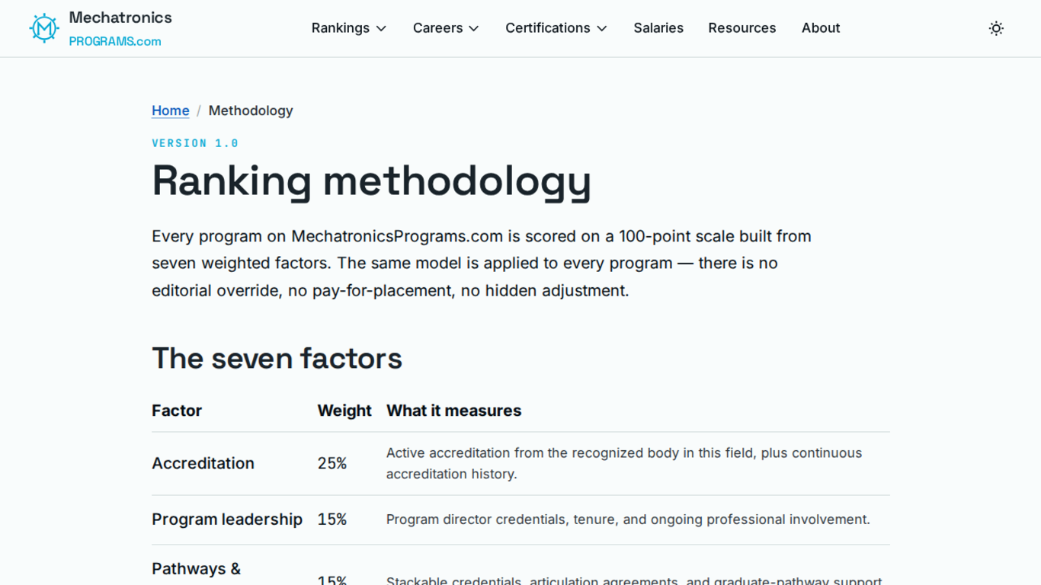Click the Mechatronics PROGRAMS.com site title

[x=120, y=29]
